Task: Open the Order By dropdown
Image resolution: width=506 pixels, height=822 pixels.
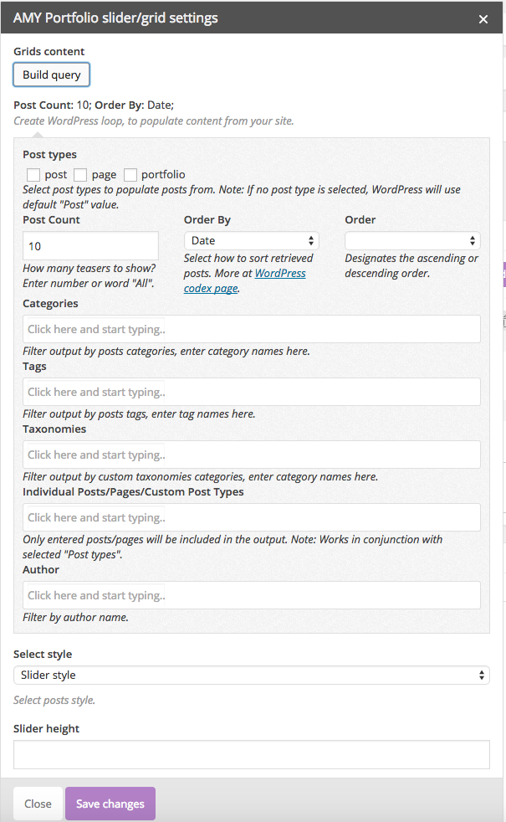Action: coord(251,241)
